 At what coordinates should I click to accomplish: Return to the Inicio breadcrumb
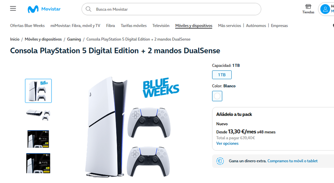point(15,39)
